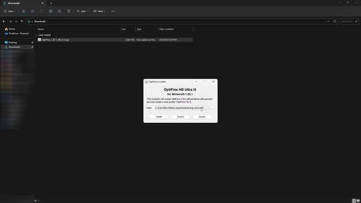The height and width of the screenshot is (203, 361).
Task: Go up one folder level
Action: (x=21, y=21)
